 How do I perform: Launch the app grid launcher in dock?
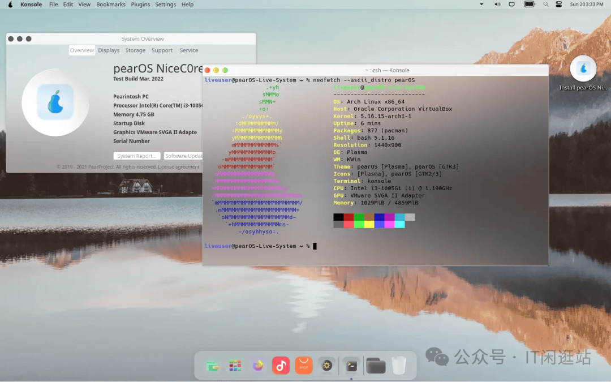point(235,366)
